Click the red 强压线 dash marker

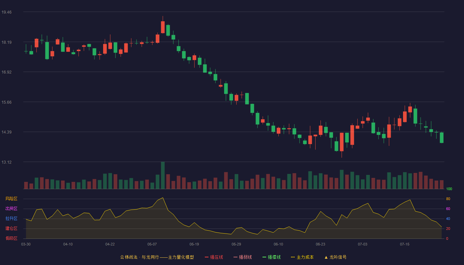(x=206, y=257)
